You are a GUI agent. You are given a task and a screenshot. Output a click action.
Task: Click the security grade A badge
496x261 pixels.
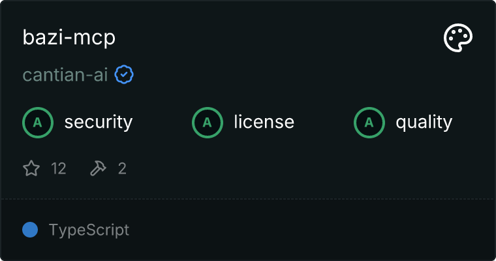pyautogui.click(x=38, y=122)
